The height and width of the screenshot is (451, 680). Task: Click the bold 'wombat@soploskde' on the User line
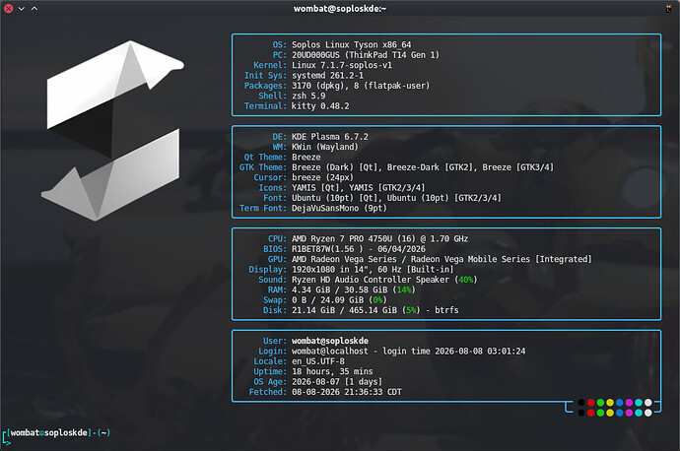coord(329,341)
